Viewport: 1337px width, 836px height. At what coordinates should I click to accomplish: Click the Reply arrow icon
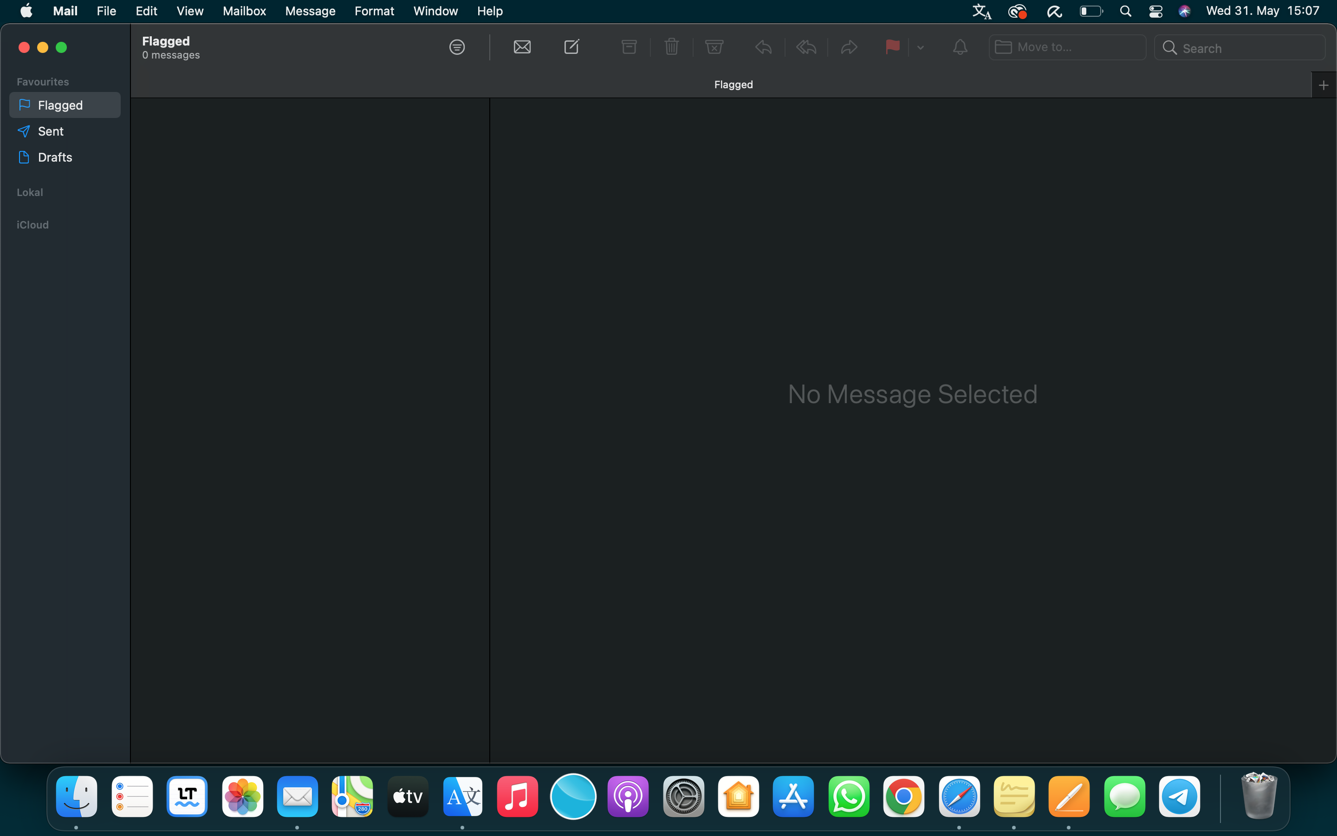click(764, 47)
